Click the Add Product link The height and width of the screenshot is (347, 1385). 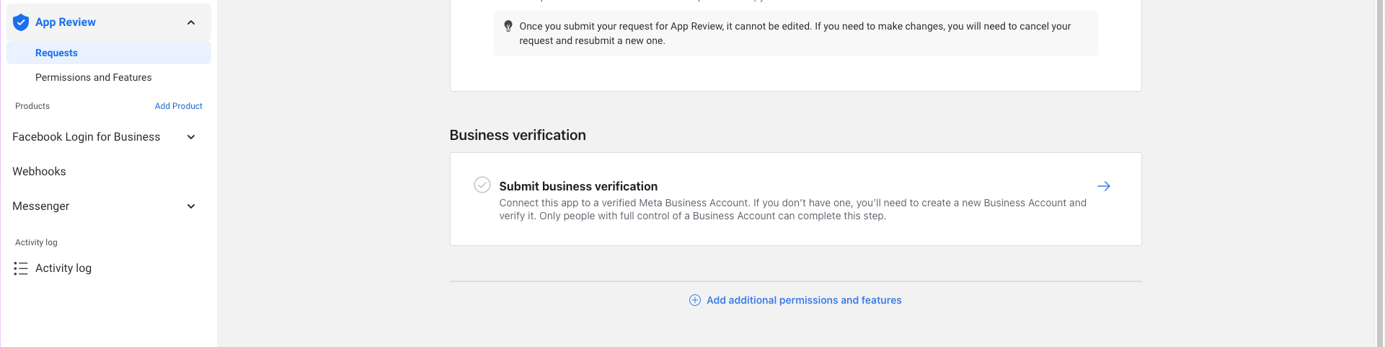(x=178, y=106)
